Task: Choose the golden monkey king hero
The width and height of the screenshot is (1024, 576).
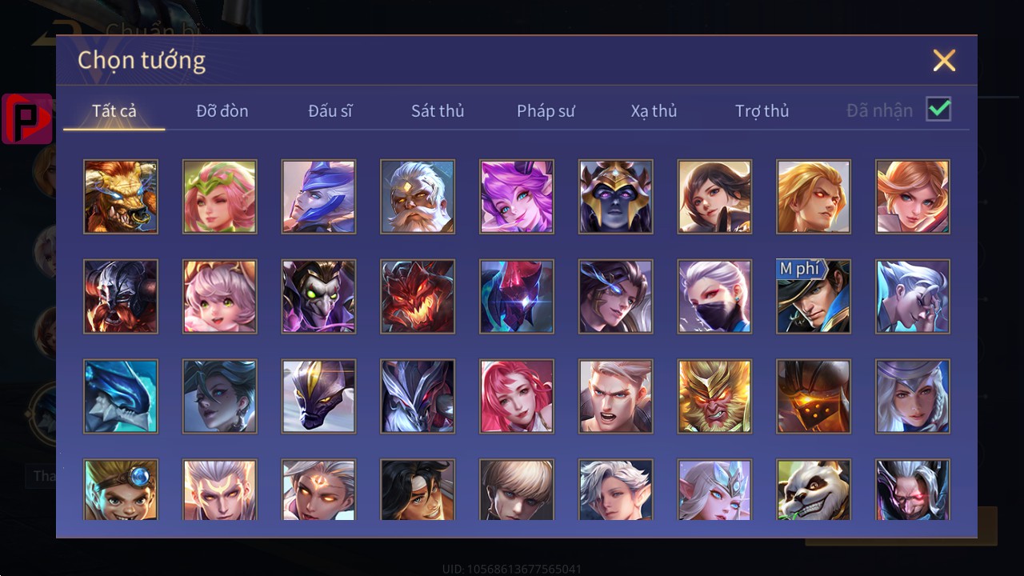Action: point(714,396)
